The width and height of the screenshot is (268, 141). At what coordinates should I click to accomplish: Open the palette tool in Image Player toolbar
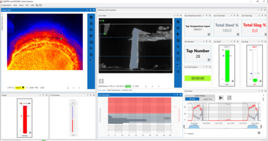click(x=91, y=36)
